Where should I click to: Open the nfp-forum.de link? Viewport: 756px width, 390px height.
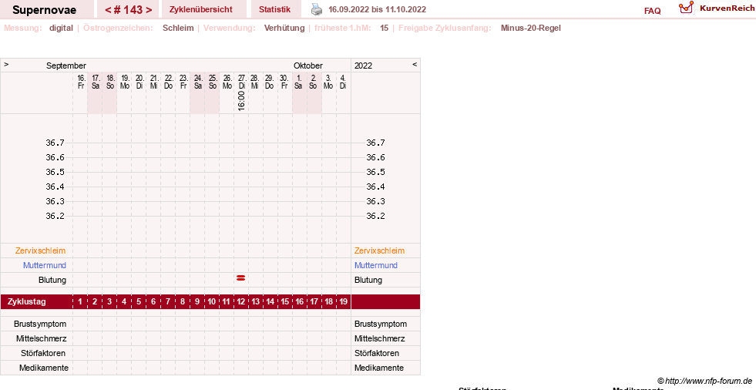pyautogui.click(x=705, y=381)
